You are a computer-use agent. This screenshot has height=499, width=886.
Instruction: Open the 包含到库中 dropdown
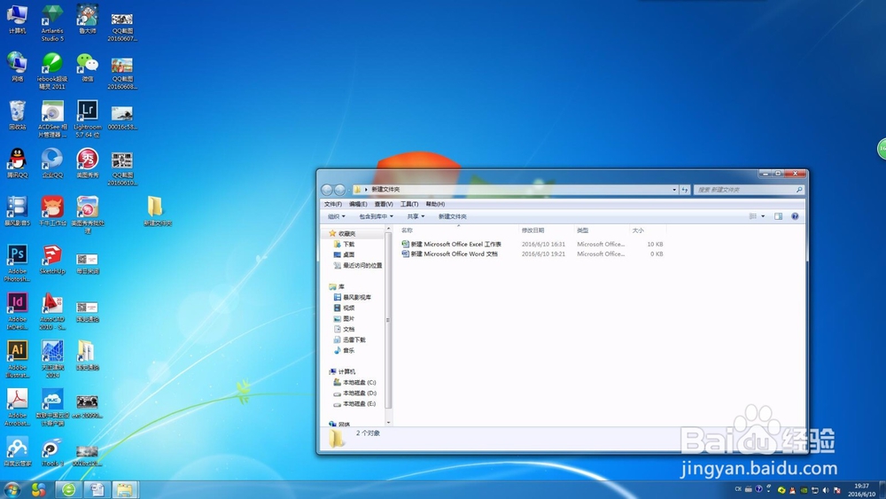(x=377, y=216)
